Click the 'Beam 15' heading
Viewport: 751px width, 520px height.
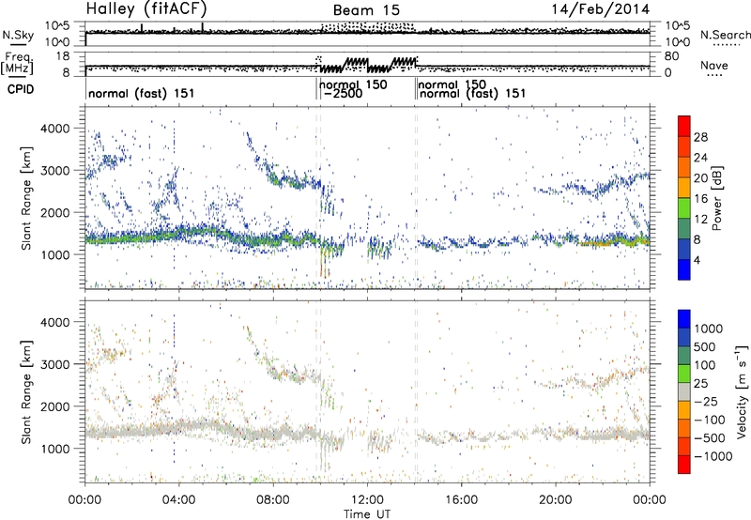[x=366, y=10]
